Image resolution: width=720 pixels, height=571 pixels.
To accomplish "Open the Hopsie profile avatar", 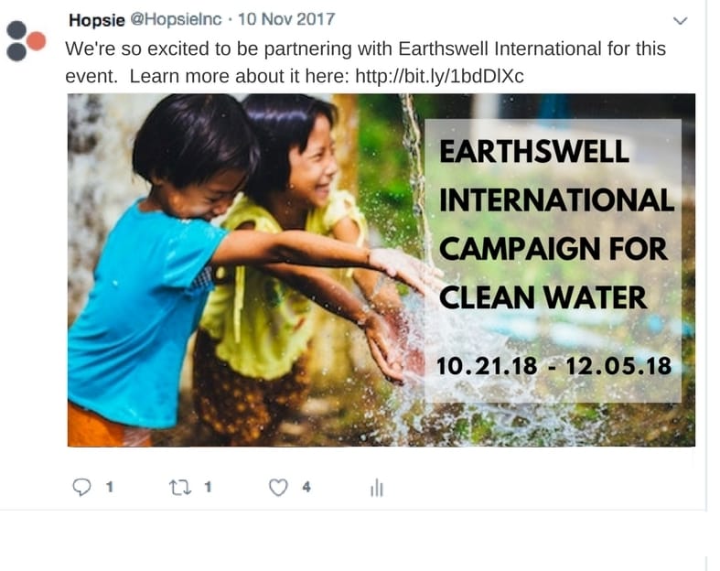I will click(x=26, y=41).
